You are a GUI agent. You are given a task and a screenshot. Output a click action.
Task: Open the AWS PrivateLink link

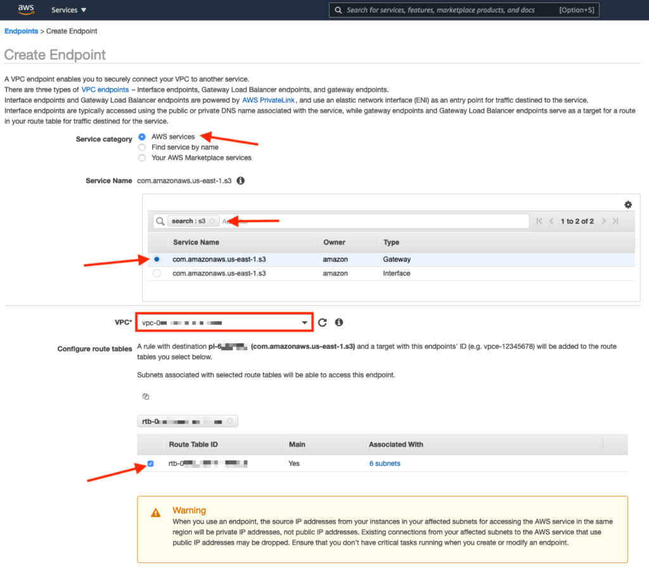click(268, 100)
